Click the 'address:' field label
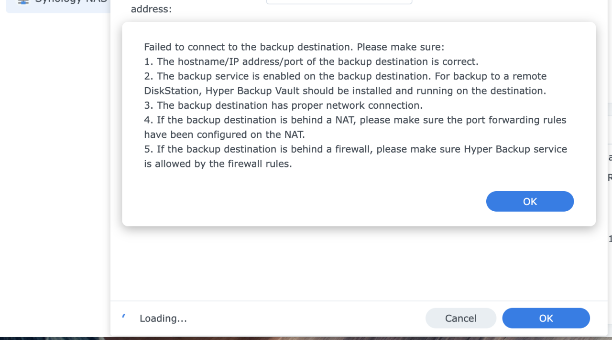612x340 pixels. (x=151, y=9)
